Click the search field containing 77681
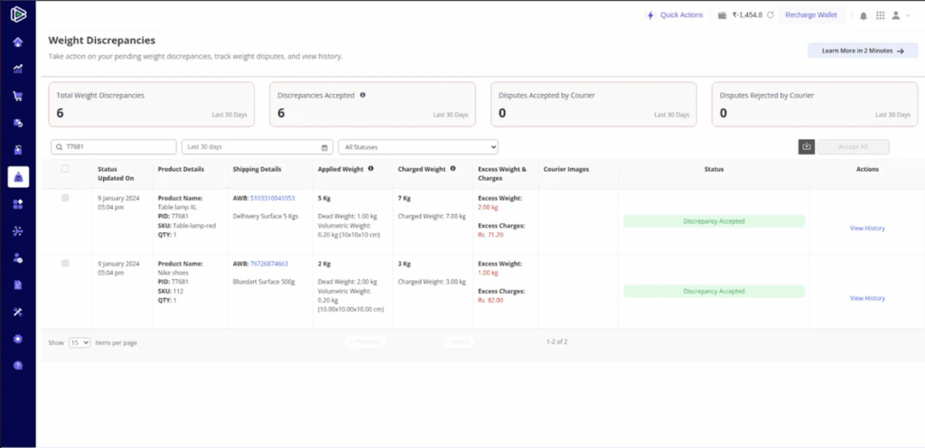925x448 pixels. click(114, 147)
